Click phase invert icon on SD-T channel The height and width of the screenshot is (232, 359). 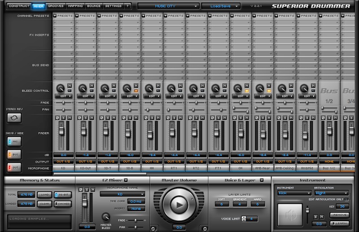coord(102,118)
